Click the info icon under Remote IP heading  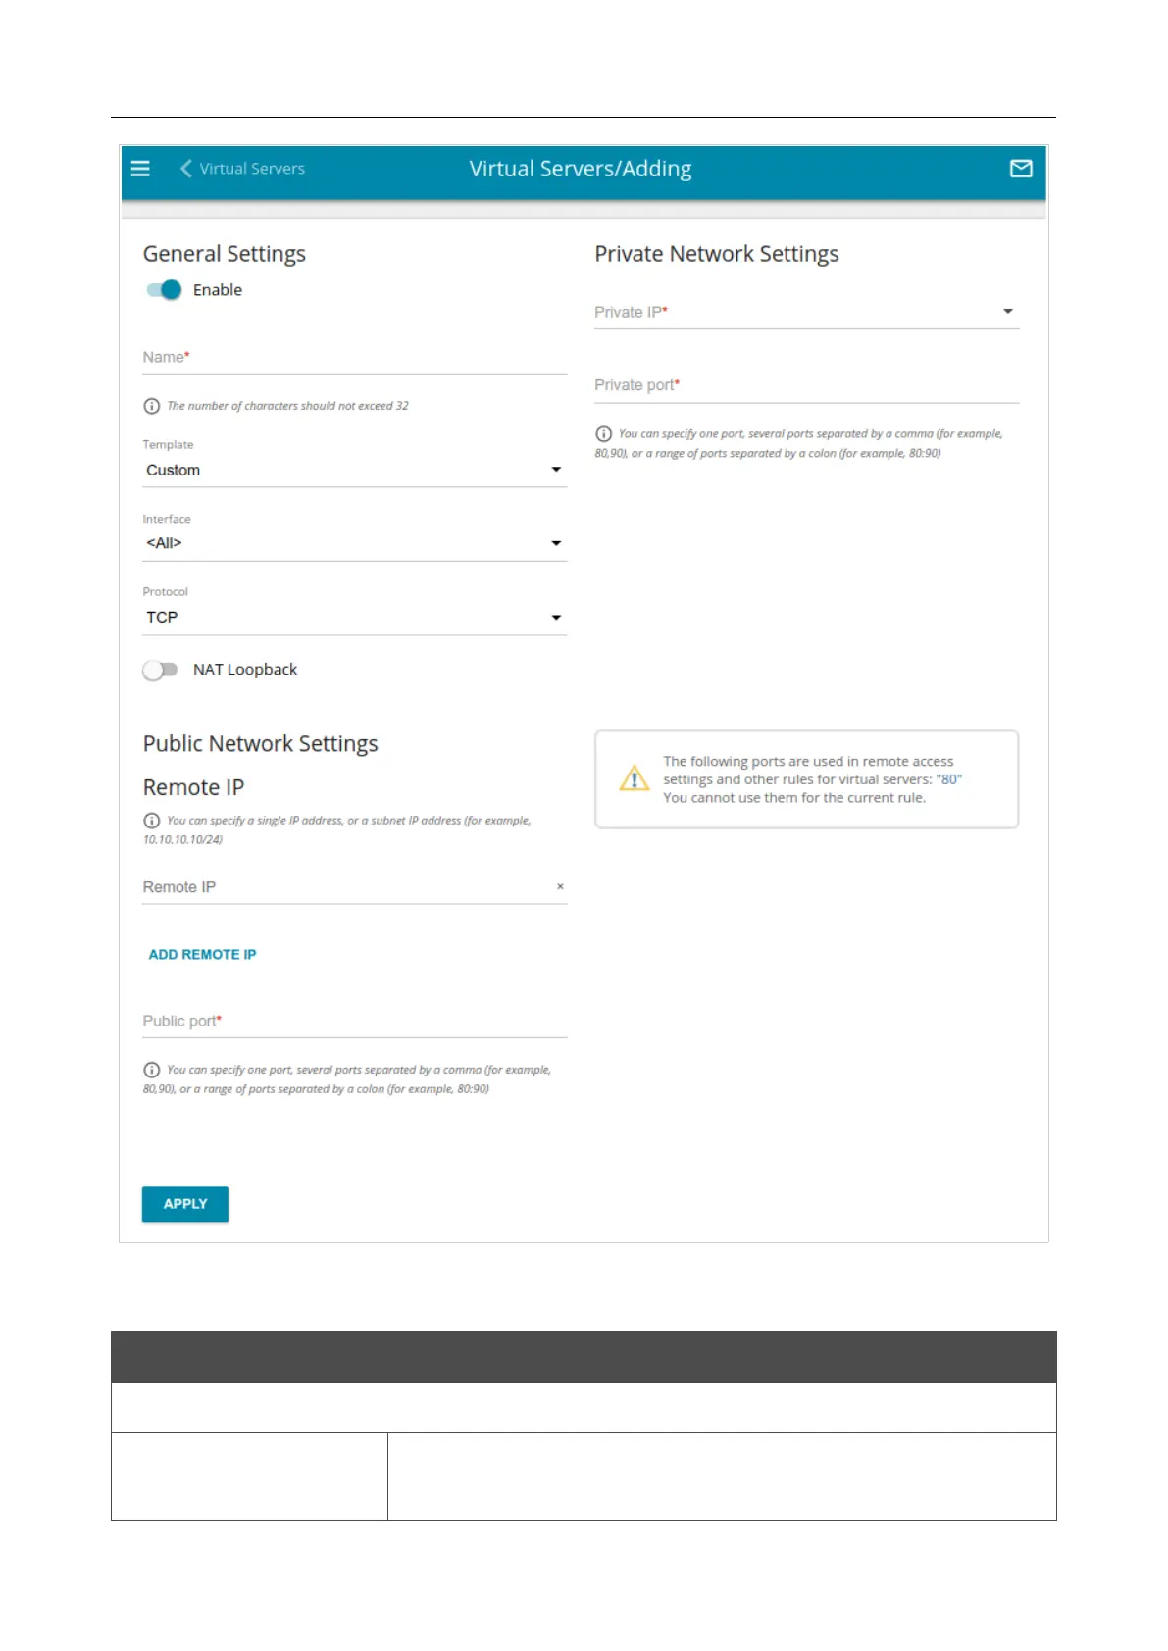tap(152, 821)
